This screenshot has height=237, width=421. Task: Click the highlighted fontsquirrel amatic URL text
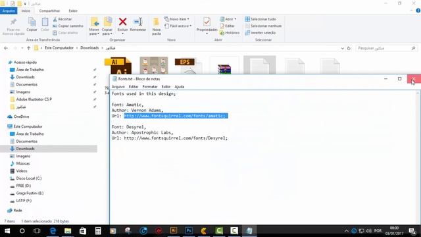tap(176, 116)
